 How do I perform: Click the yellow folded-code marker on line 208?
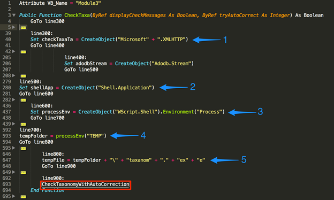point(24,76)
